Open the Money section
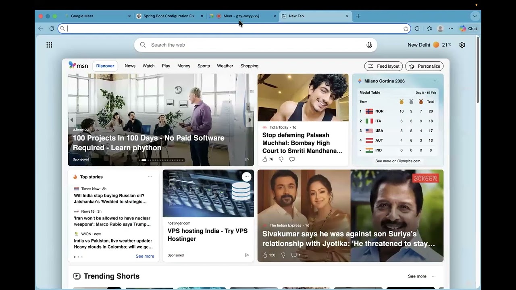 click(x=184, y=66)
